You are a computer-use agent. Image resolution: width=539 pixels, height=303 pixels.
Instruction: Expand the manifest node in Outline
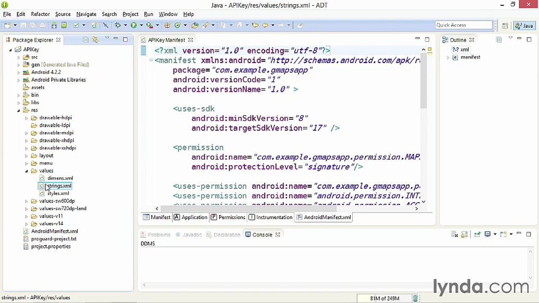click(448, 57)
